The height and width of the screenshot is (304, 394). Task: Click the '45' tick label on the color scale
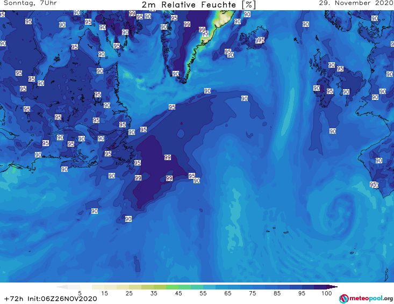(178, 293)
